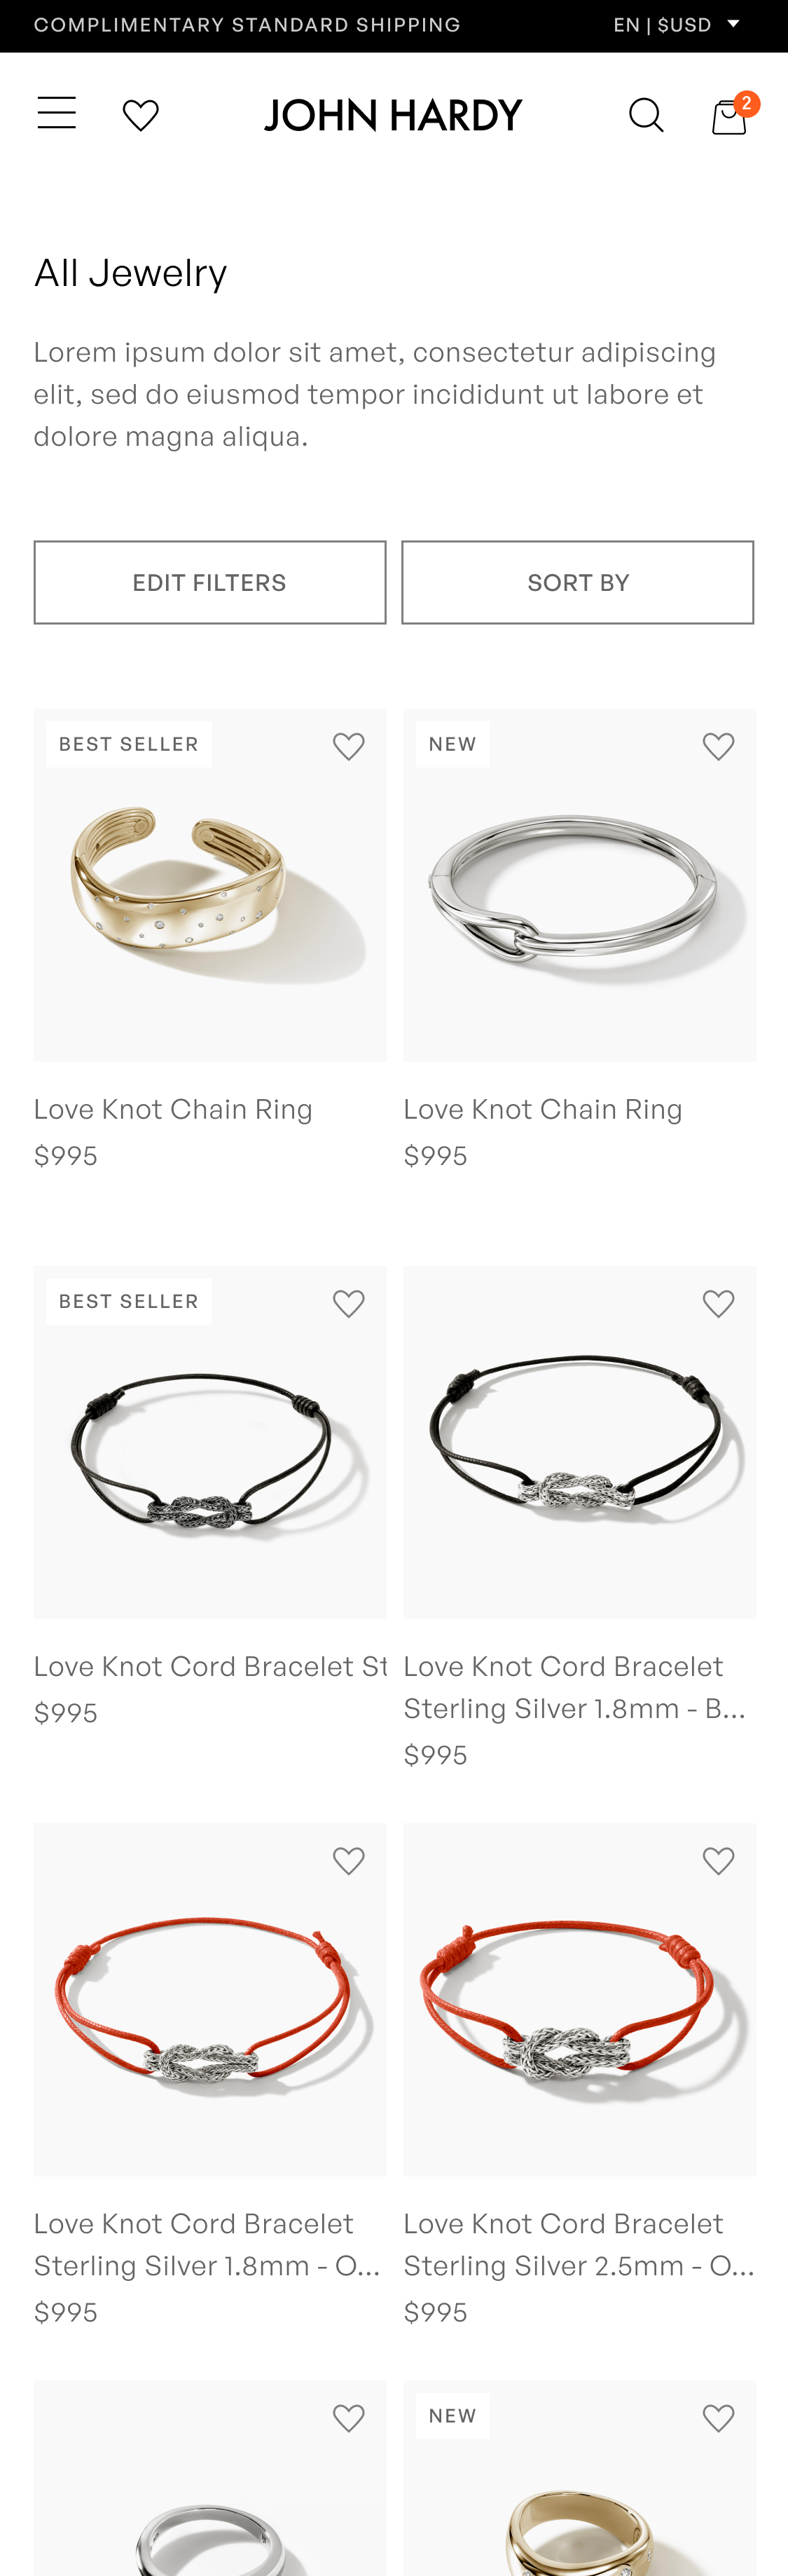Viewport: 788px width, 2576px height.
Task: Open search with the magnifier icon
Action: (645, 116)
